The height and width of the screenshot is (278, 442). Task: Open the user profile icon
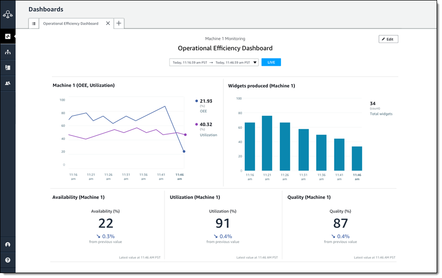[8, 245]
